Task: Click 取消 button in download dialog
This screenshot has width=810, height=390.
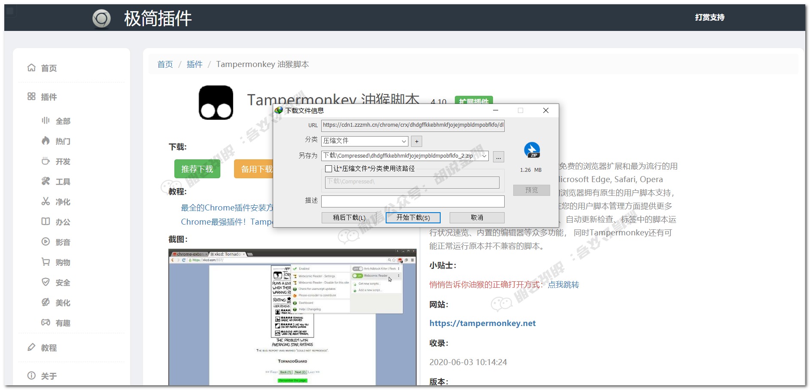Action: click(x=477, y=218)
